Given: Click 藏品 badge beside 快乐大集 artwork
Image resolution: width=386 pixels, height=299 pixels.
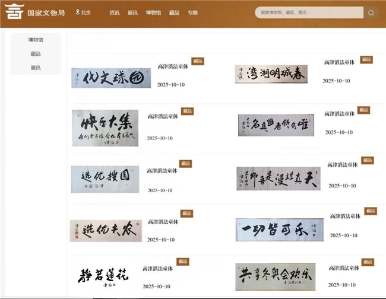Looking at the screenshot, I should (187, 111).
